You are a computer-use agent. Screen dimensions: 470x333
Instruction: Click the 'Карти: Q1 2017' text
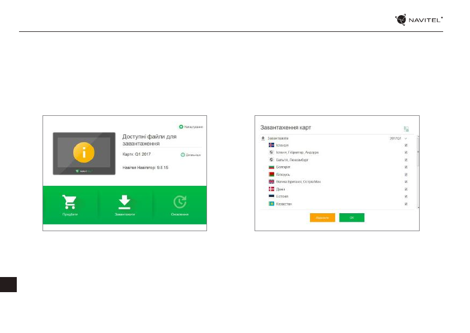(x=137, y=154)
